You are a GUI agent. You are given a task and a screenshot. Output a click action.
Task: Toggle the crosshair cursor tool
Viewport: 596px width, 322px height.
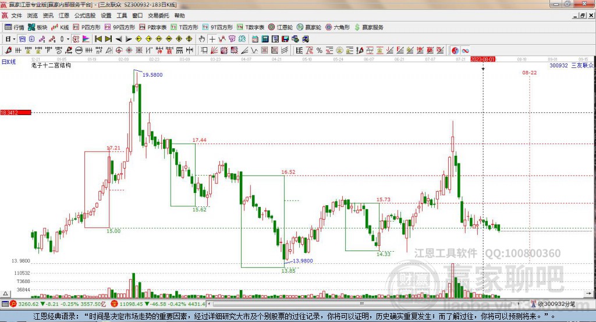(212, 39)
